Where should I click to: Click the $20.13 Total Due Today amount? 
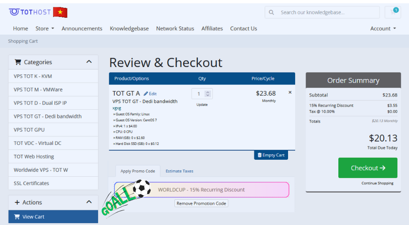pyautogui.click(x=383, y=138)
